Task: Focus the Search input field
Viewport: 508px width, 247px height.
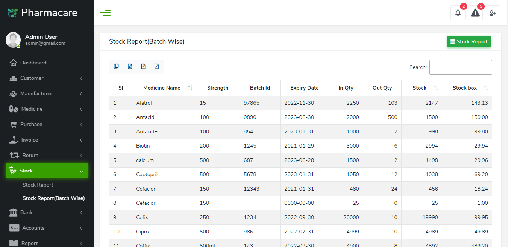Action: click(x=461, y=67)
